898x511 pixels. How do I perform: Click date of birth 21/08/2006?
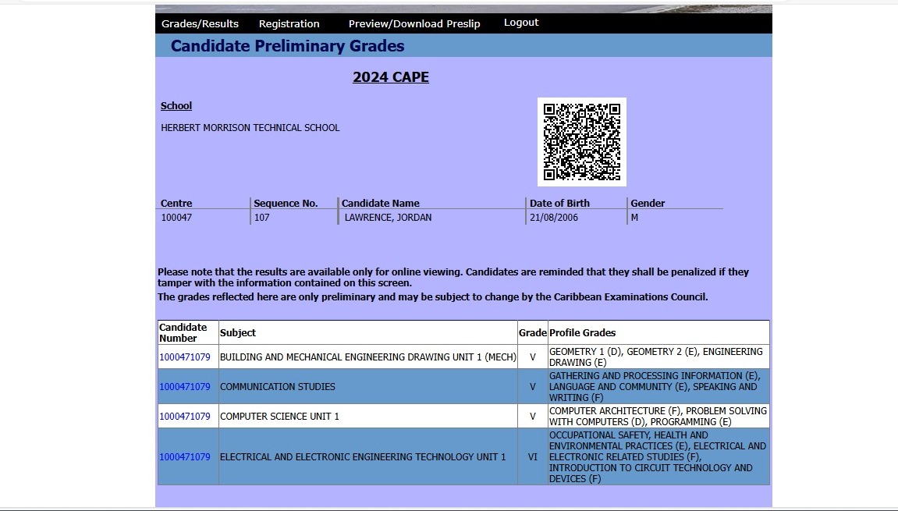tap(554, 218)
